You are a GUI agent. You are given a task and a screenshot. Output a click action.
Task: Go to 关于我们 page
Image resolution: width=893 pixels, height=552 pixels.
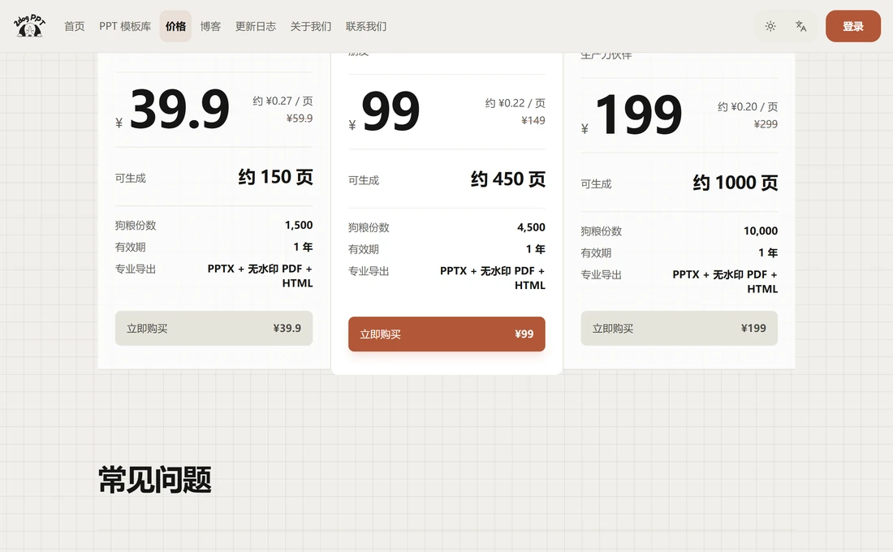310,26
